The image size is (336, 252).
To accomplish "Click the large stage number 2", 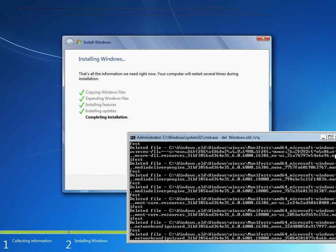I will click(68, 244).
